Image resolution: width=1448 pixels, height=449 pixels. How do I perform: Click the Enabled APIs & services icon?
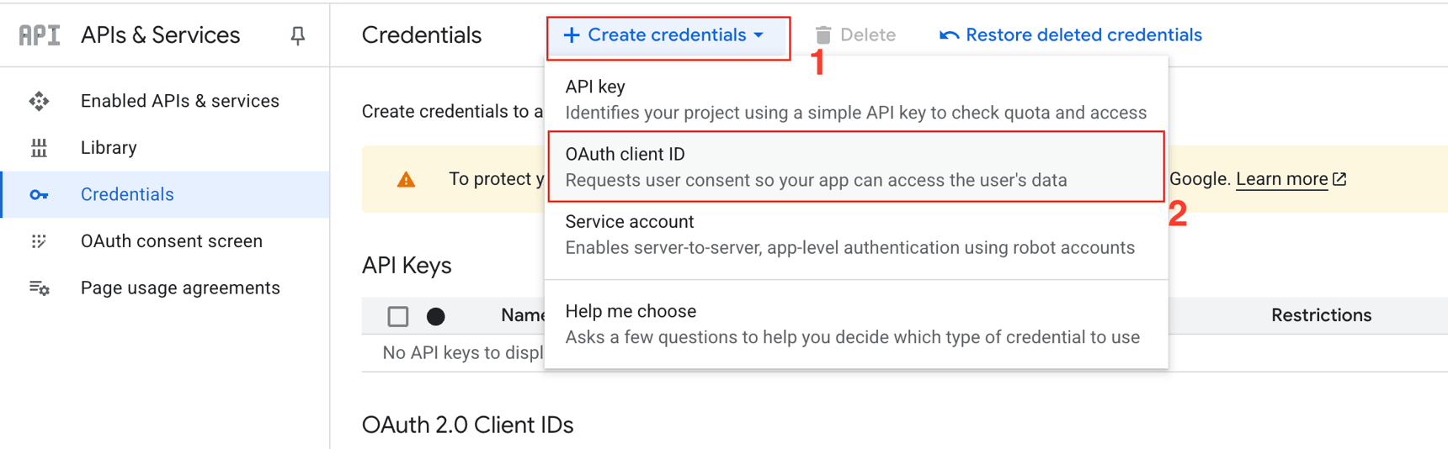coord(39,102)
